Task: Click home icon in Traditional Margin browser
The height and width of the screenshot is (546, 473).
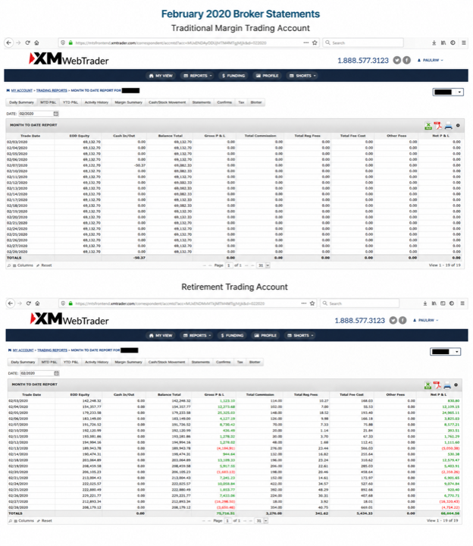Action: 37,42
